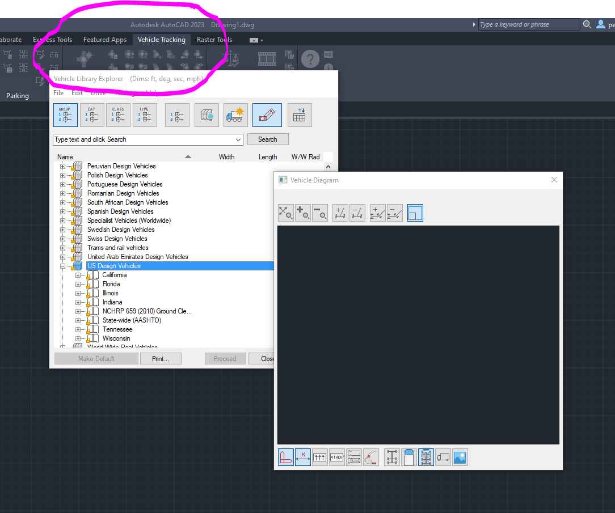Click the zoom extents icon in Vehicle Diagram
615x513 pixels.
click(285, 213)
